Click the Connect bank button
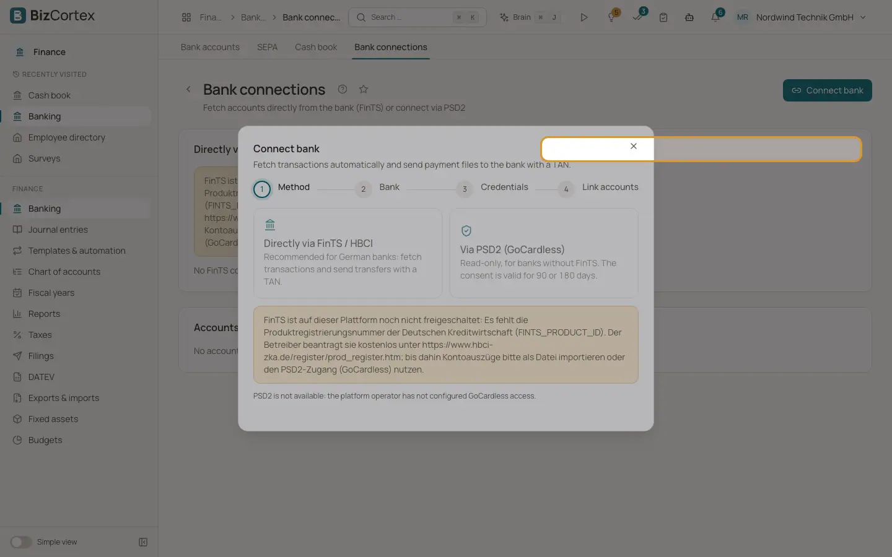The height and width of the screenshot is (557, 892). [828, 90]
